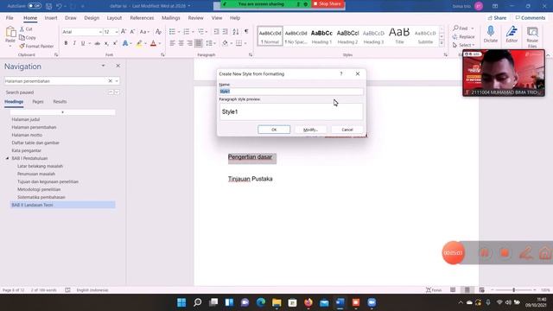Decrease paragraph indent
This screenshot has width=553, height=311.
[216, 32]
